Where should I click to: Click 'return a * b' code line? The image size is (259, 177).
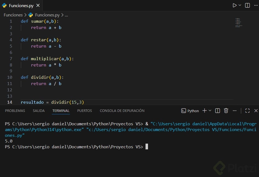coord(46,65)
